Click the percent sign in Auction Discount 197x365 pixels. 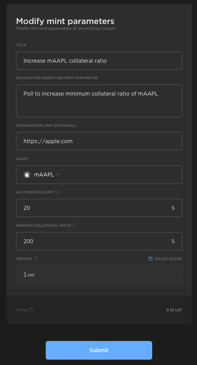pos(173,208)
